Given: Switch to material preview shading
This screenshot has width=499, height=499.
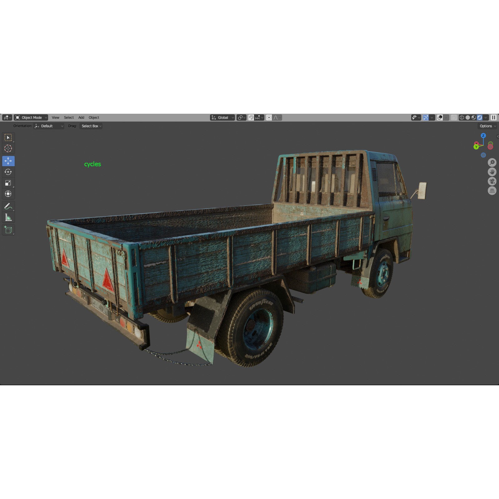Looking at the screenshot, I should (x=474, y=117).
